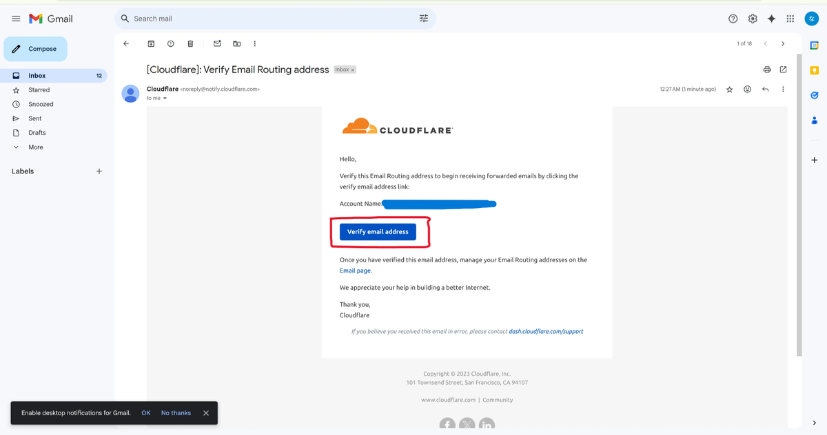Image resolution: width=827 pixels, height=435 pixels.
Task: Open the toolbar More options menu
Action: tap(255, 43)
